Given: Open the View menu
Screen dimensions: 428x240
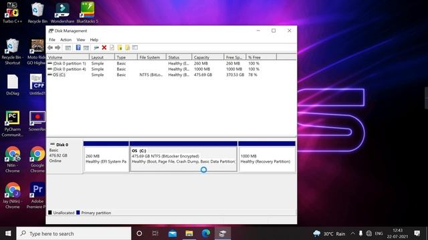Looking at the screenshot, I should pos(80,40).
